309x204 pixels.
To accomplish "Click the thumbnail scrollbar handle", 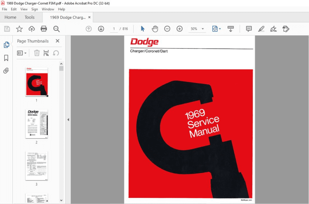I will (61, 69).
